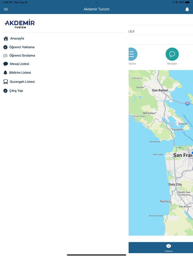The image size is (193, 257).
Task: Click Daly City label on map
Action: coord(175,184)
